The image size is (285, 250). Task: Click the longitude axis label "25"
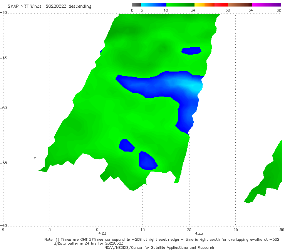(x=235, y=230)
